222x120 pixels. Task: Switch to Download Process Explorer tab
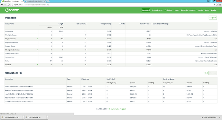pyautogui.click(x=35, y=1)
